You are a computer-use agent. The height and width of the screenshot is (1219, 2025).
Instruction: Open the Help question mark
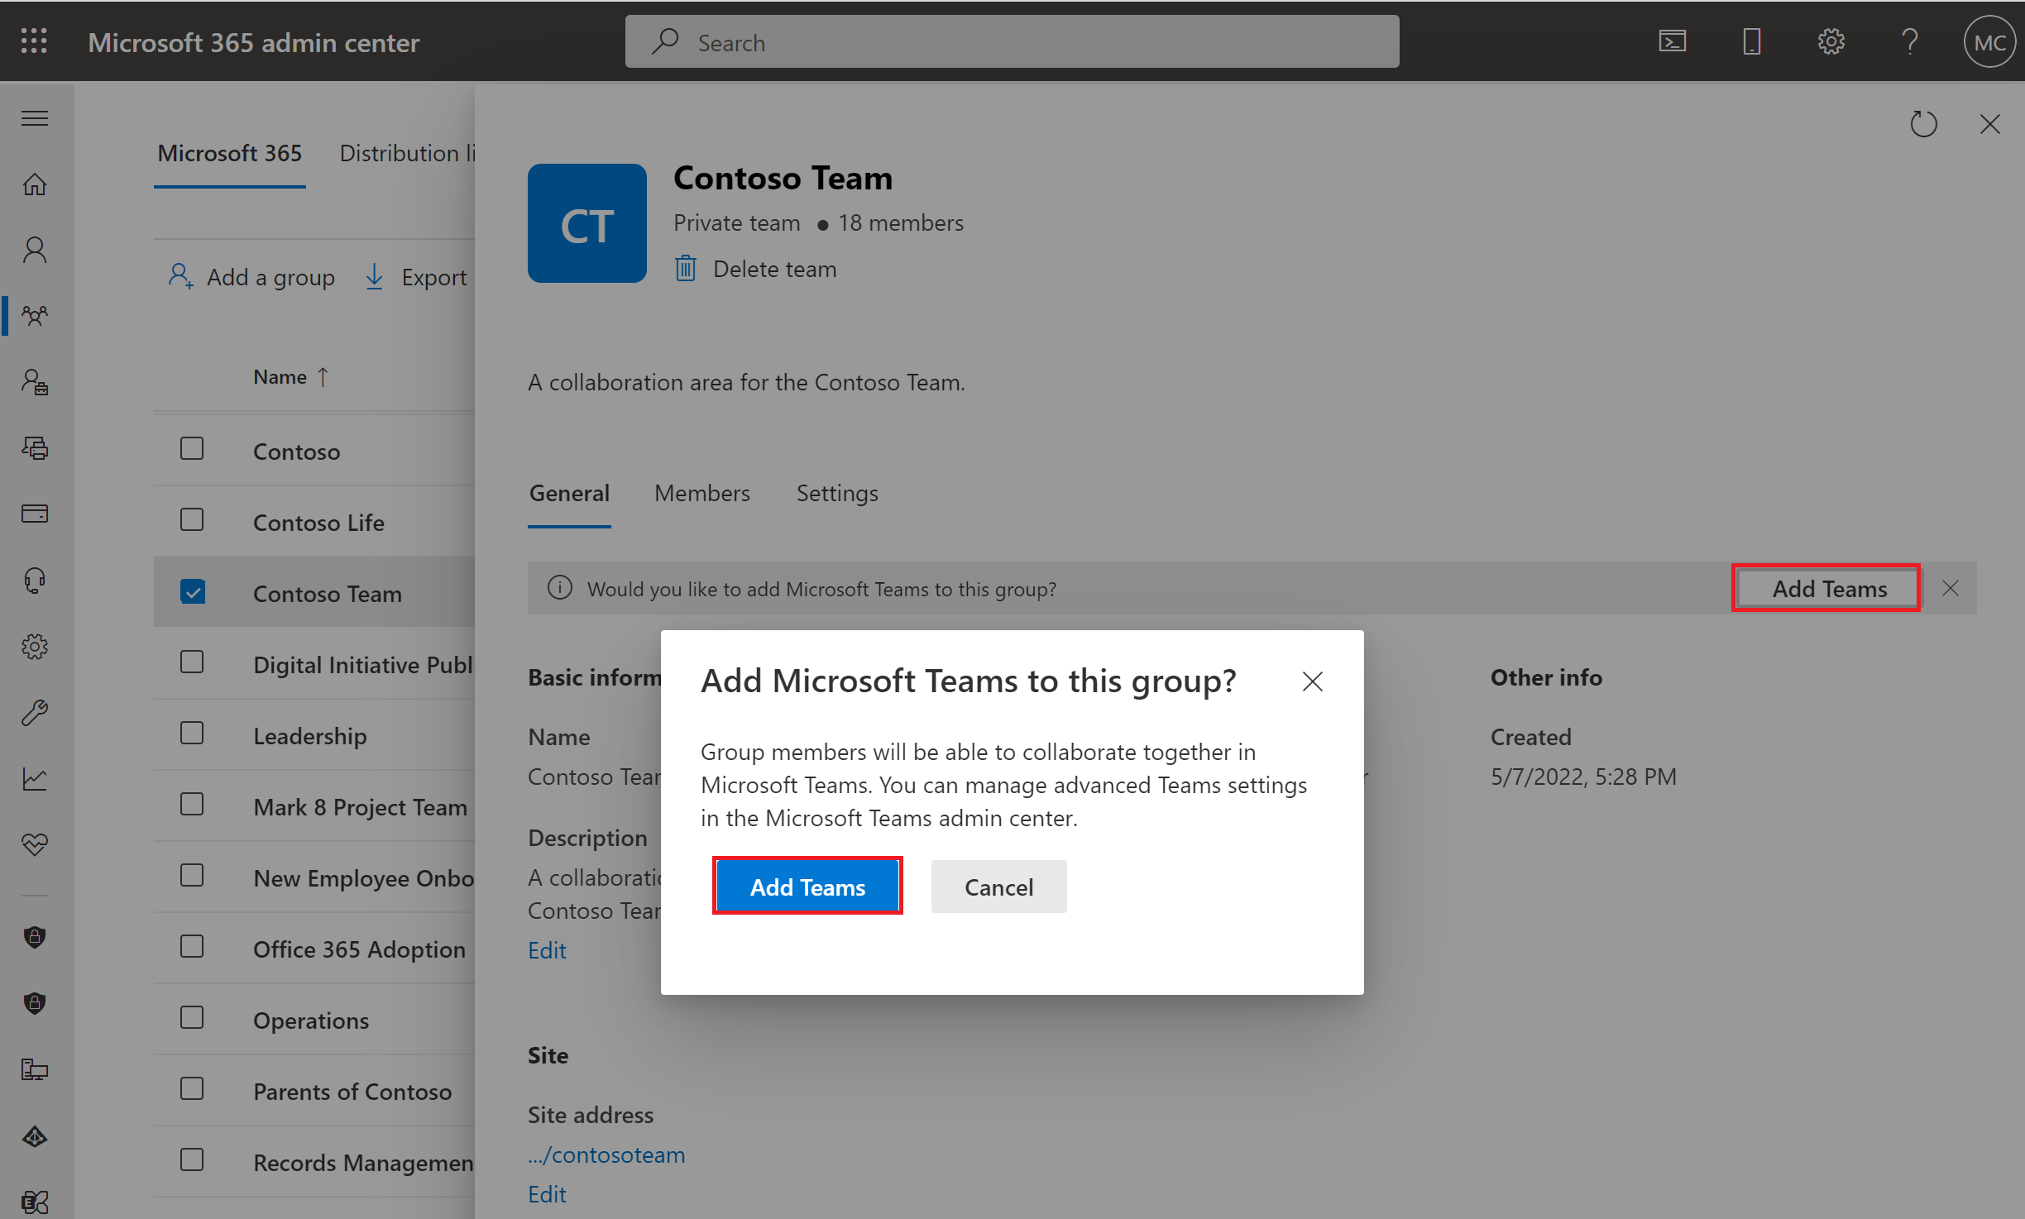coord(1910,41)
